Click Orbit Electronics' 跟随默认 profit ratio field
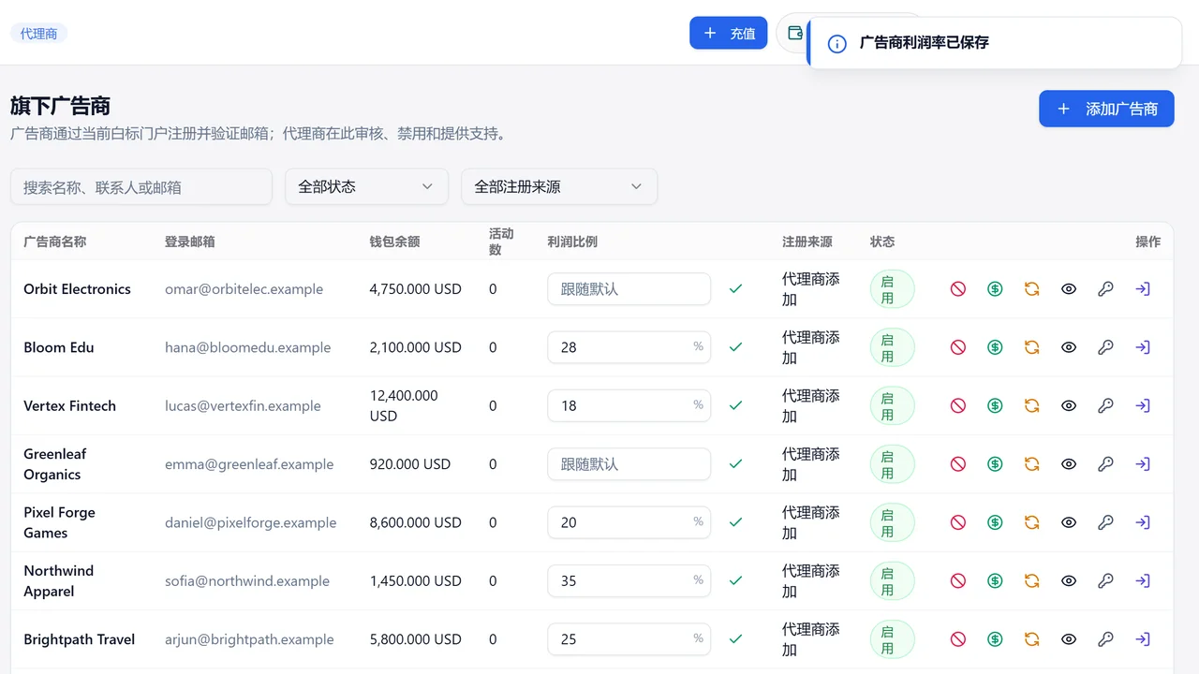The width and height of the screenshot is (1199, 674). (629, 289)
